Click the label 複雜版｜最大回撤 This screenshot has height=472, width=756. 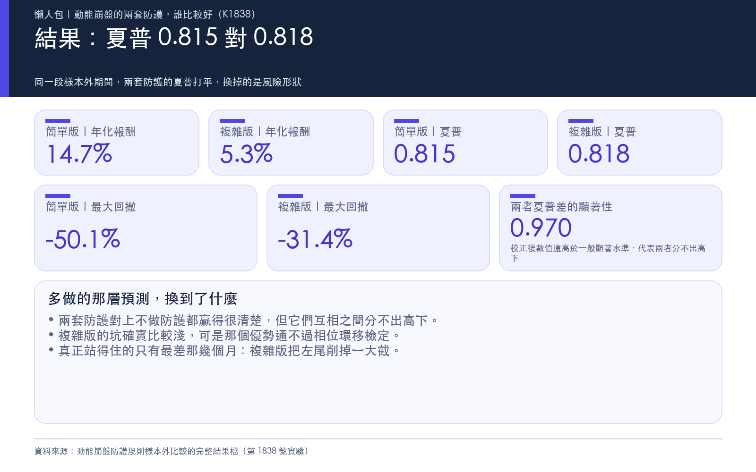coord(323,207)
